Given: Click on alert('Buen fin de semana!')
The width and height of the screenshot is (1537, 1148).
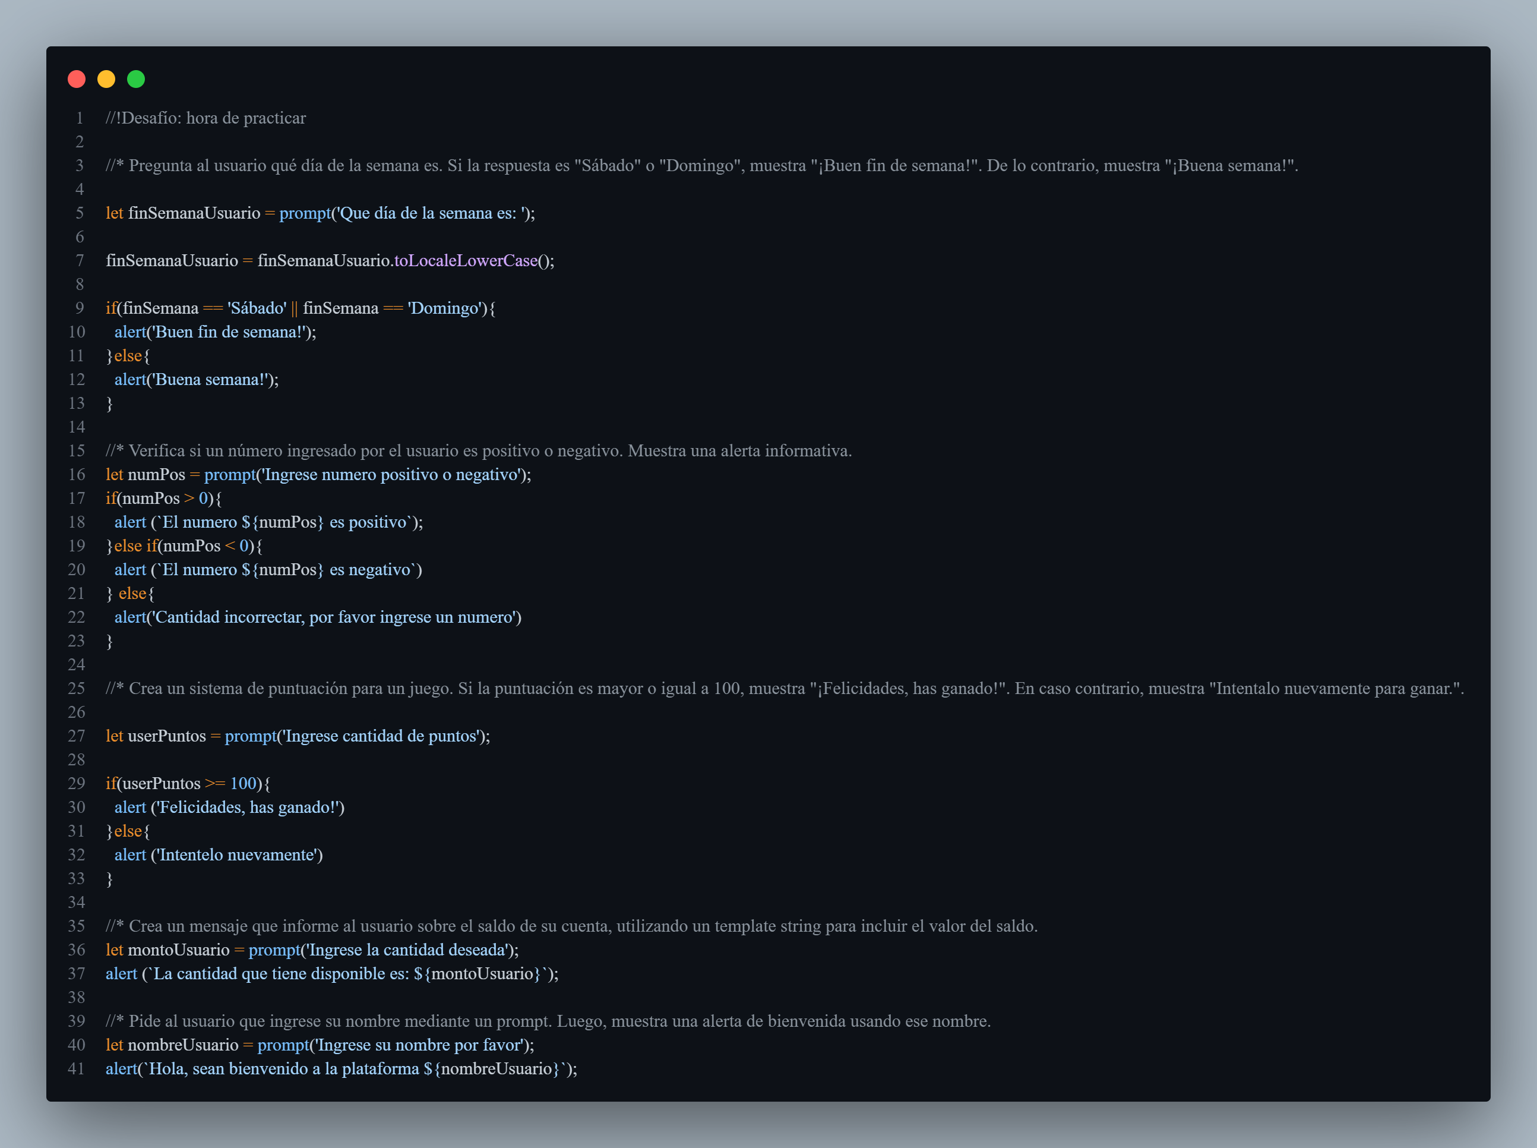Looking at the screenshot, I should [216, 332].
